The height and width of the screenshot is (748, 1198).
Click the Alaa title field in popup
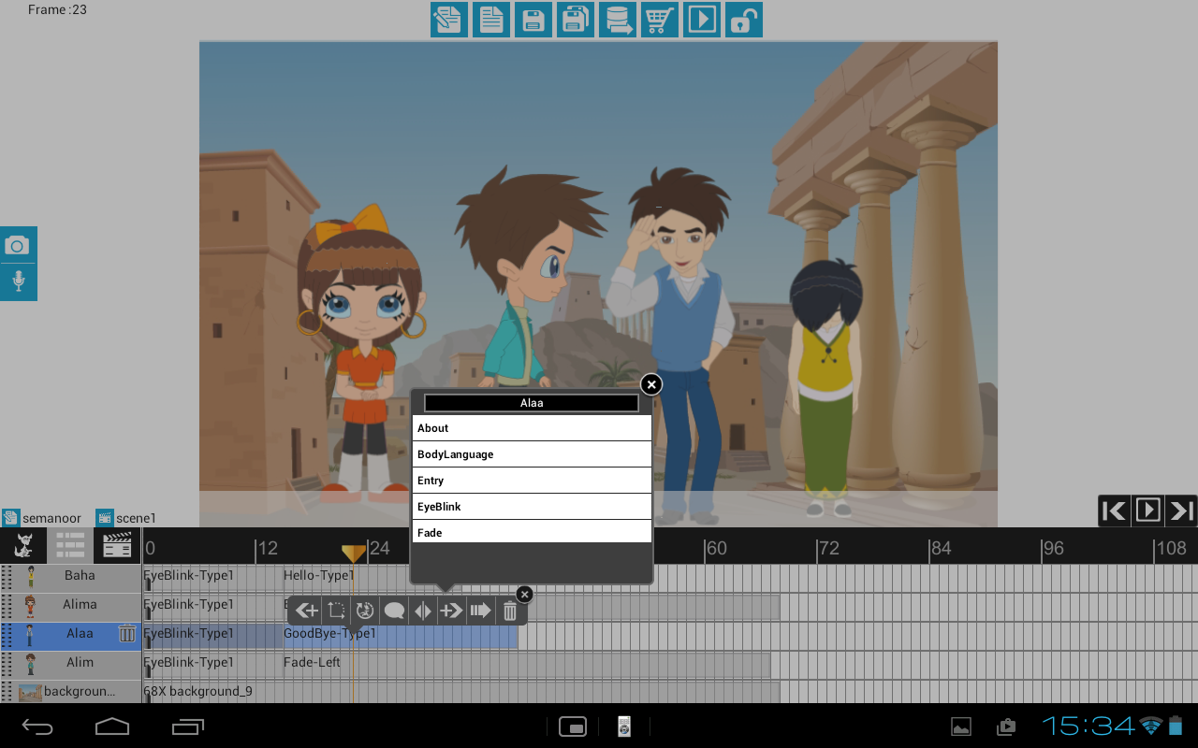pos(532,403)
